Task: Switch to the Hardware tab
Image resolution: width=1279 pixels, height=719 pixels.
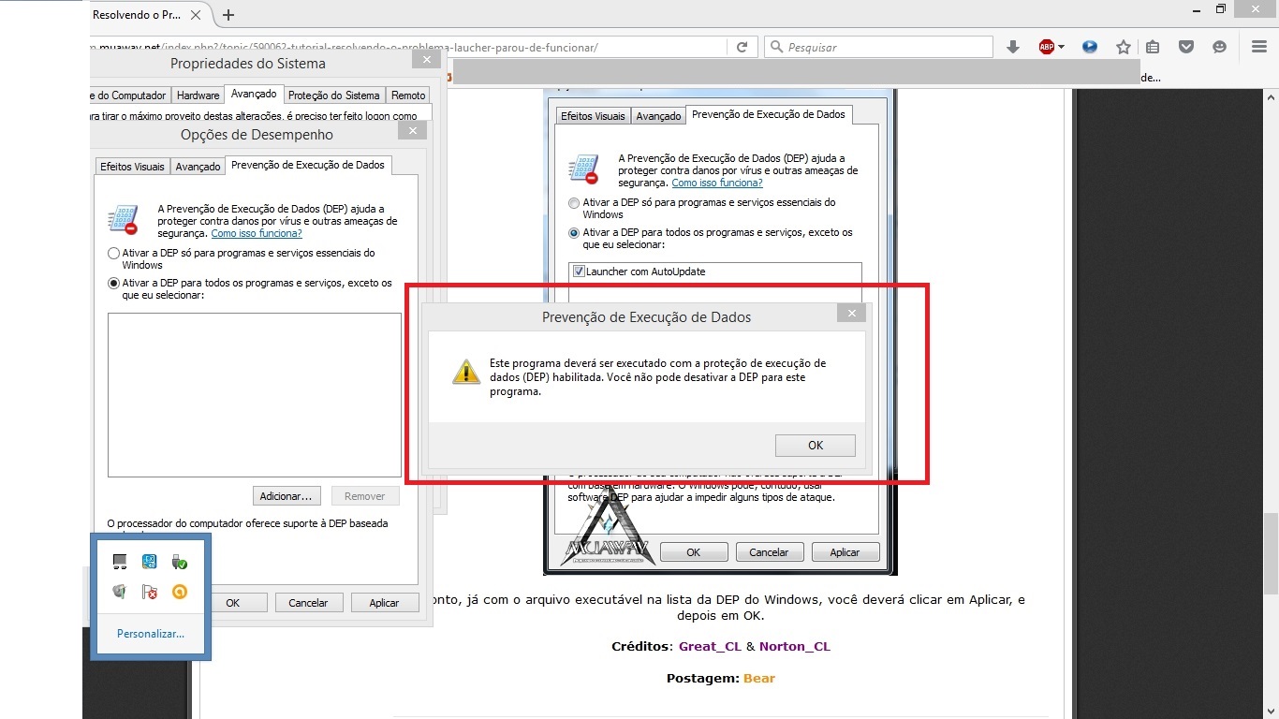Action: click(198, 95)
